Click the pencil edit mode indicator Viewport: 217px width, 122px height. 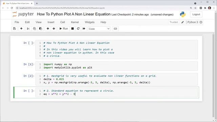[182, 22]
